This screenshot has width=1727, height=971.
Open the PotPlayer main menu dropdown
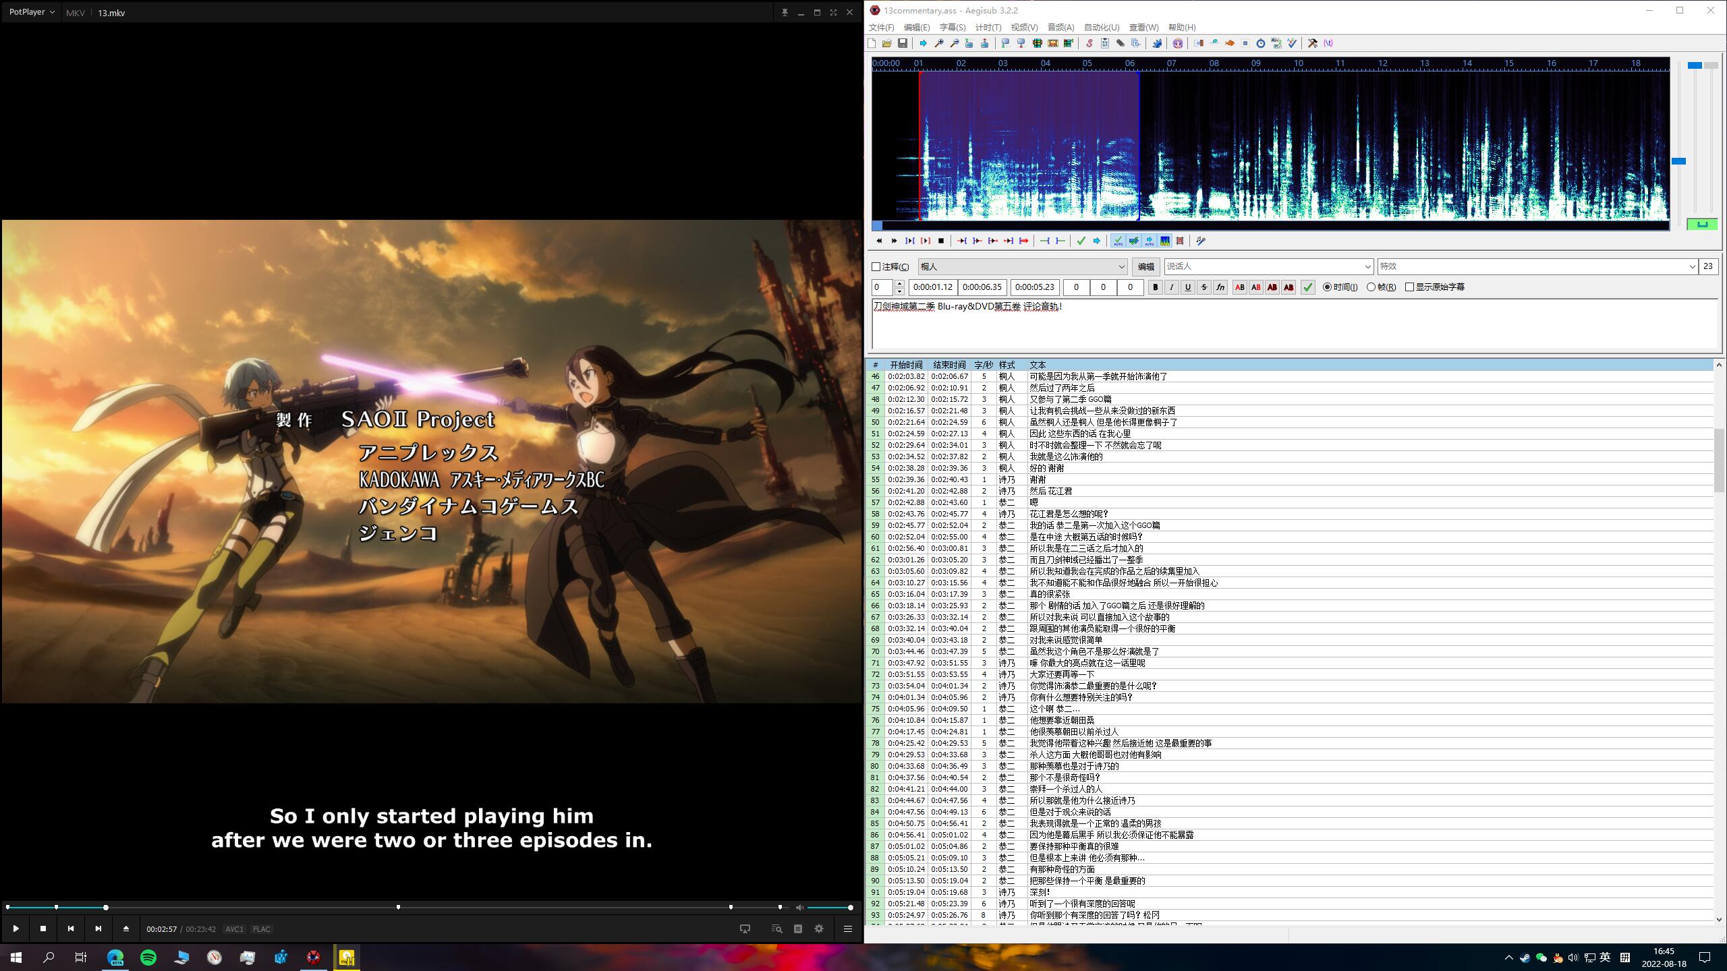[x=32, y=12]
